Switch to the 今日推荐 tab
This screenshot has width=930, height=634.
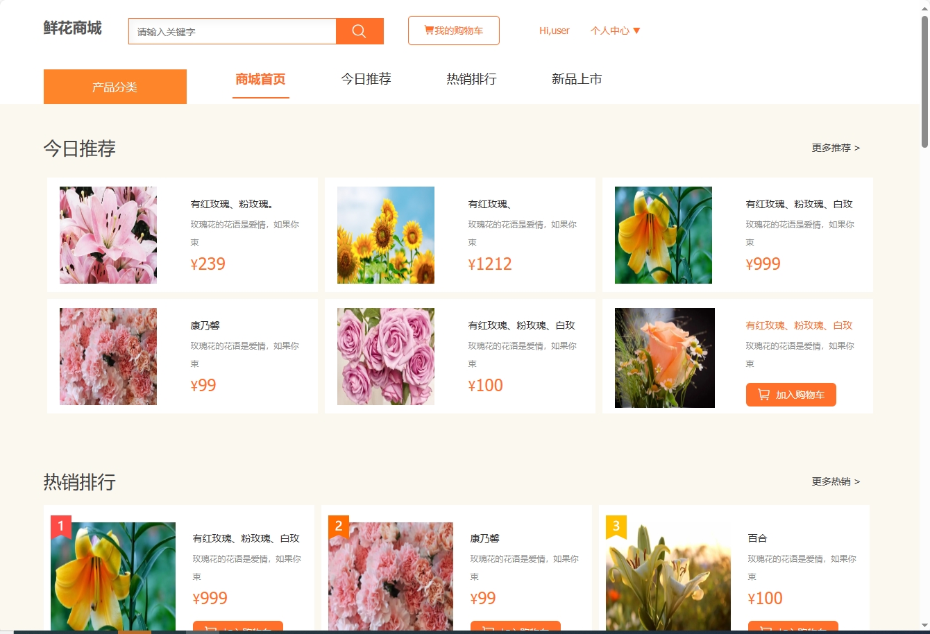point(365,79)
